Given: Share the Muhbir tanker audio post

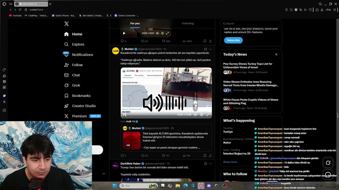Looking at the screenshot, I should (x=210, y=156).
